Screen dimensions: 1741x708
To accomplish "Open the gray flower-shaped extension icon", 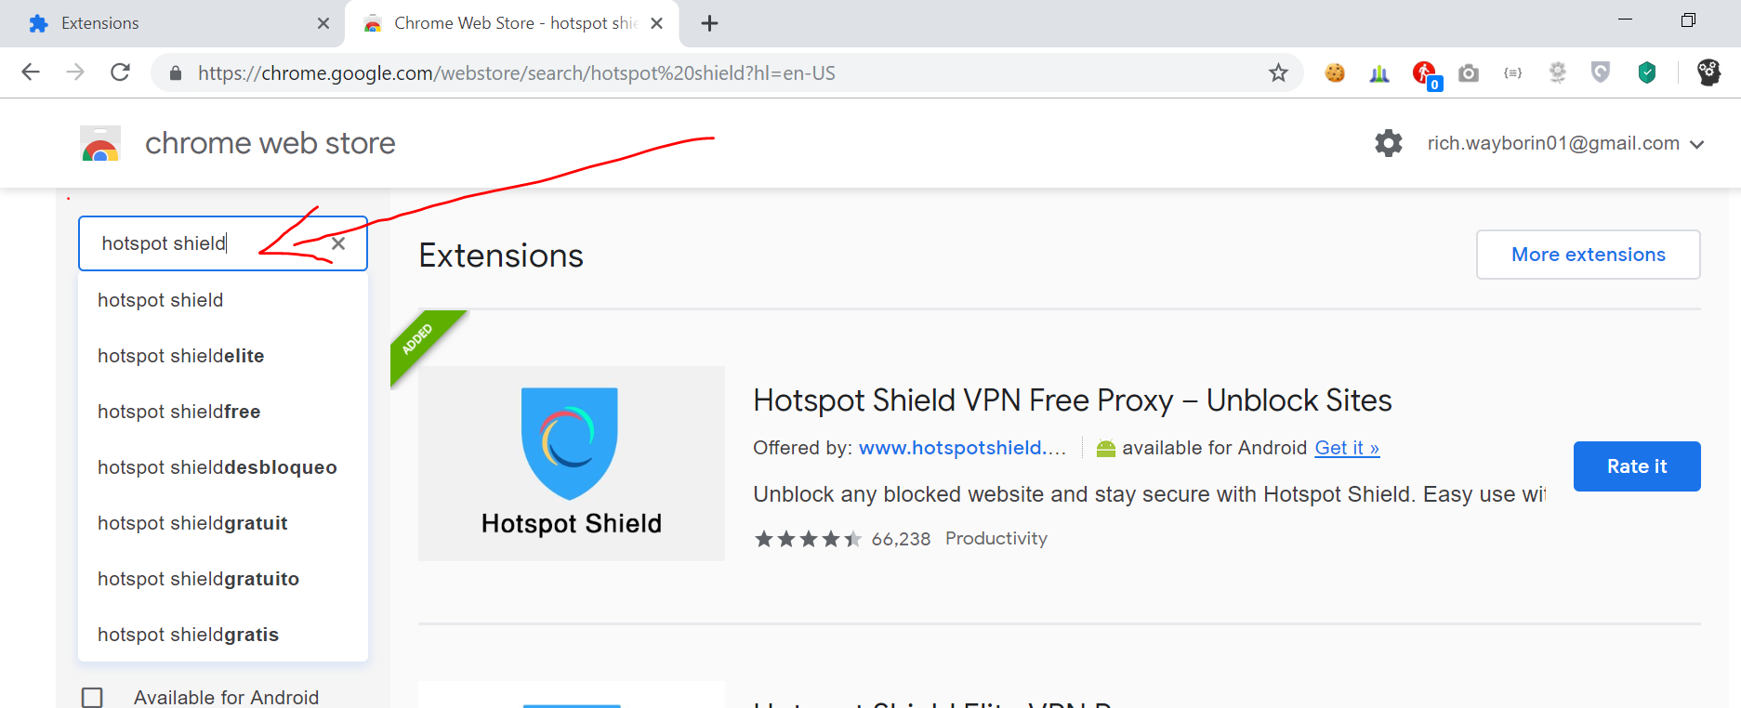I will 1558,72.
